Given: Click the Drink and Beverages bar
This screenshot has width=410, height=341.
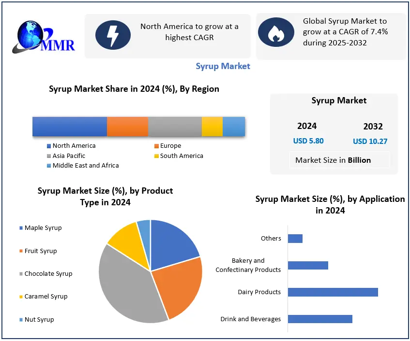Looking at the screenshot, I should [x=320, y=319].
